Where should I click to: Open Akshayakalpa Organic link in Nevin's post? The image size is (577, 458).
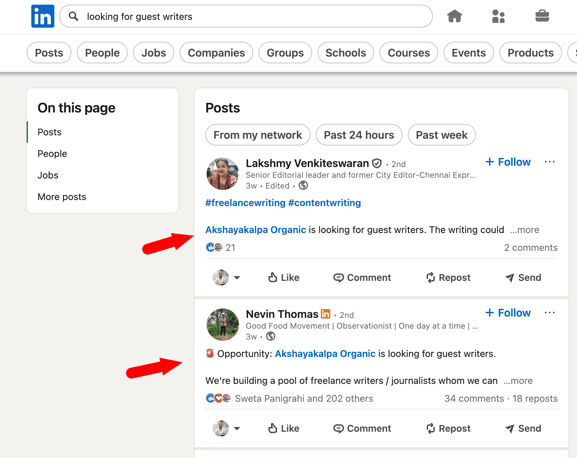[325, 354]
